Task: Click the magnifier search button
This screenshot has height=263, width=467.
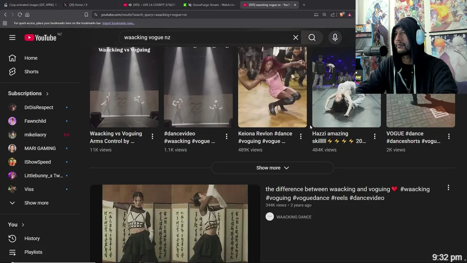Action: pos(312,37)
